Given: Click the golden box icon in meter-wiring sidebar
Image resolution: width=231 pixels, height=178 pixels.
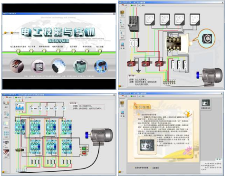Looking at the screenshot, I should click(x=122, y=12).
